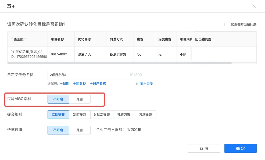Insert the +账户名称 wildcard
265x160 pixels.
point(98,84)
